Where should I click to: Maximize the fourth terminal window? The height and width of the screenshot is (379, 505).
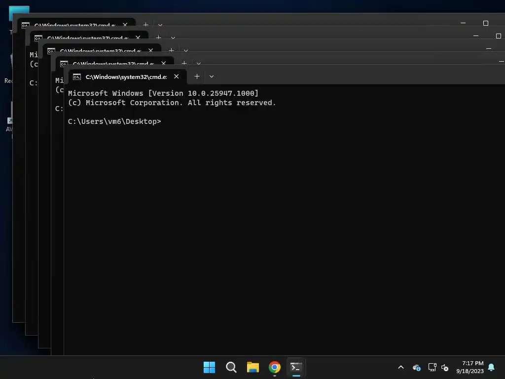498,36
